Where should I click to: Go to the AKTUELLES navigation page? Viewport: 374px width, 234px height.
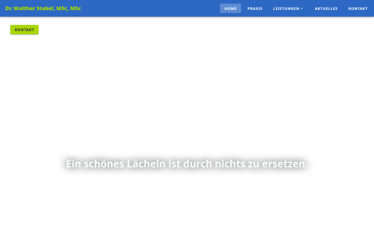326,8
